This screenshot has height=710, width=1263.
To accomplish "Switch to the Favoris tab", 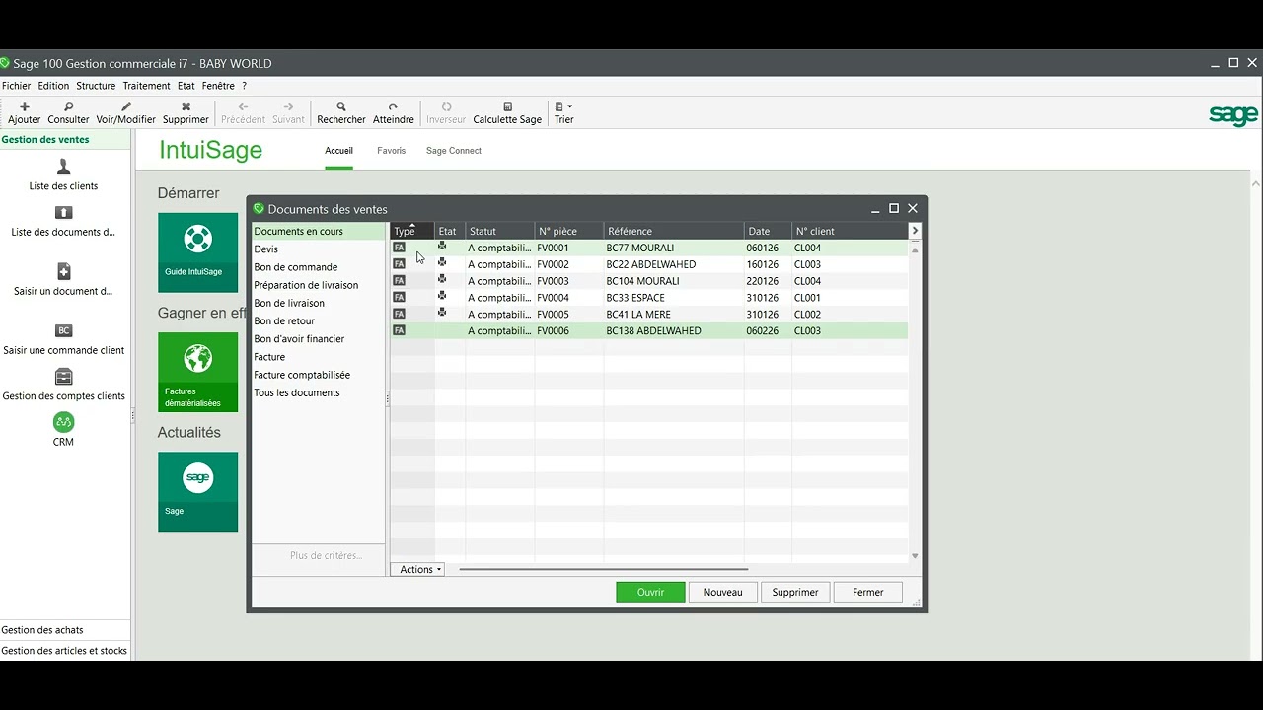I will (x=391, y=151).
